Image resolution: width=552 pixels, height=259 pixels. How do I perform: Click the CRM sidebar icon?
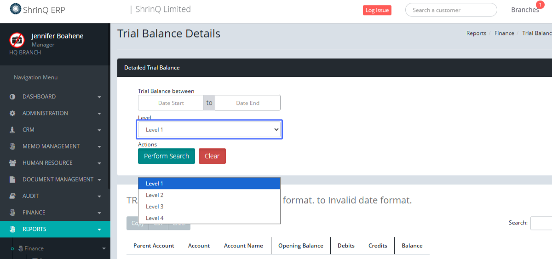[x=12, y=130]
